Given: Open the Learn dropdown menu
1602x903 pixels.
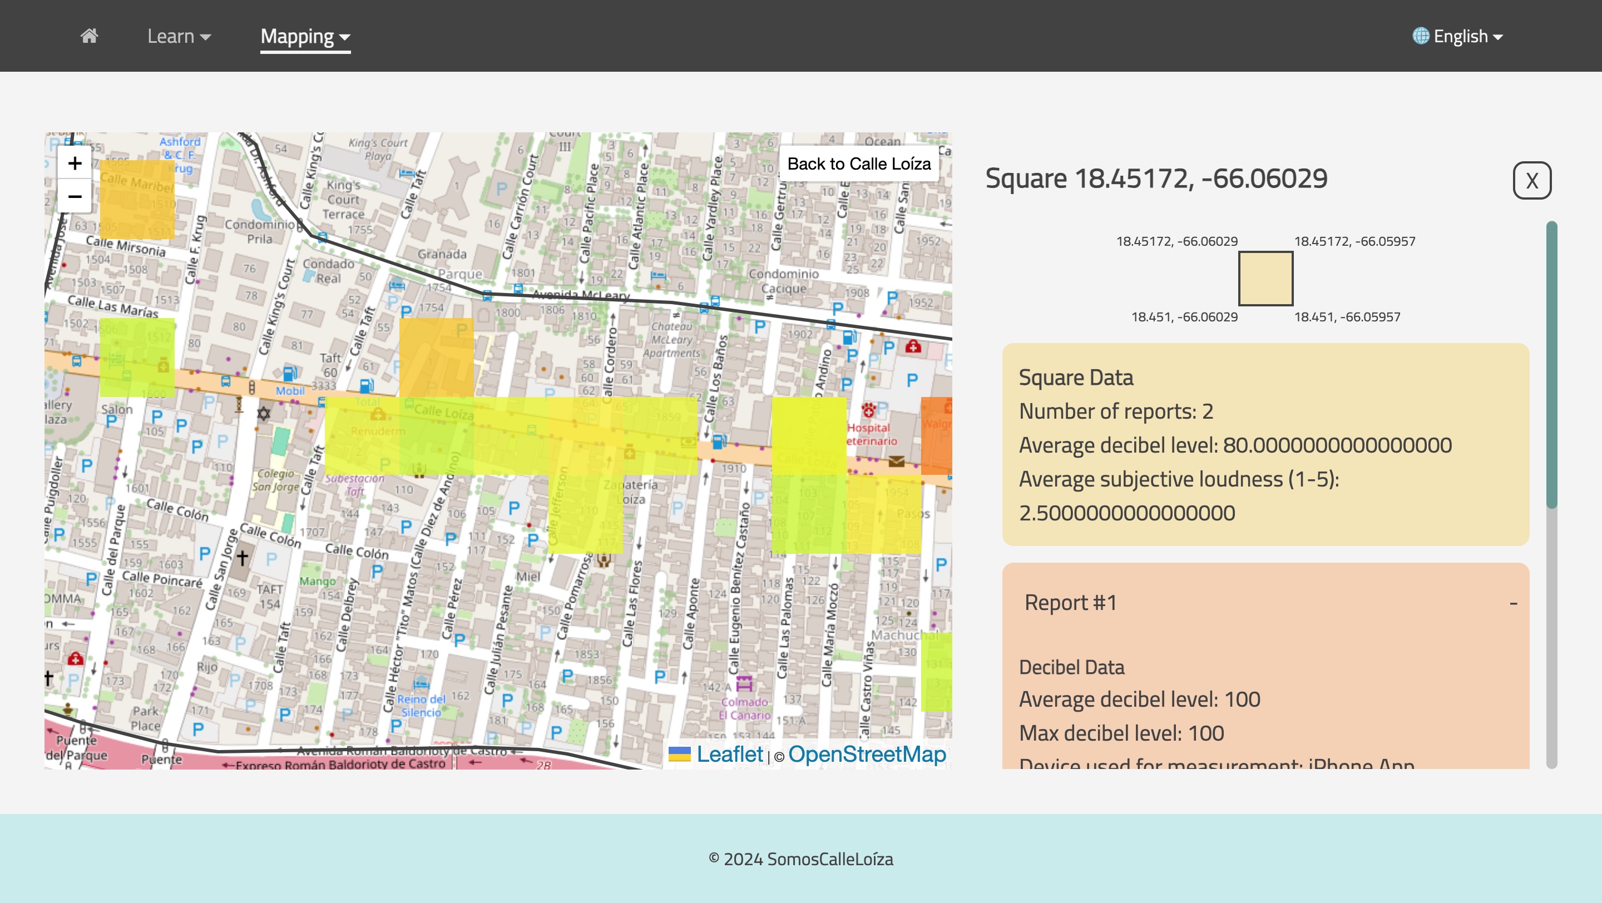Looking at the screenshot, I should tap(179, 35).
